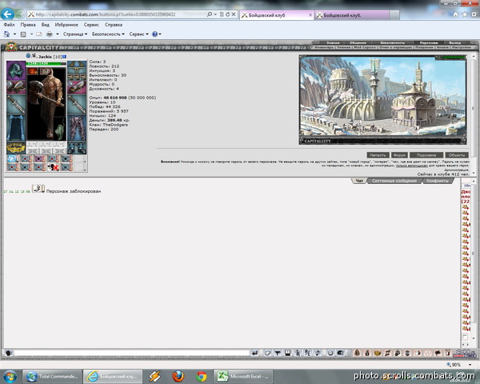
Task: Click the eraser clear chat icon
Action: click(267, 353)
